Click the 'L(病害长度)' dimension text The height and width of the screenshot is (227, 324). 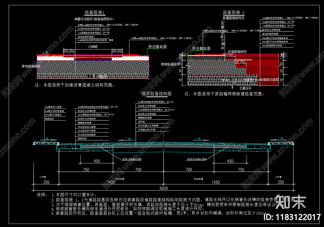[93, 47]
